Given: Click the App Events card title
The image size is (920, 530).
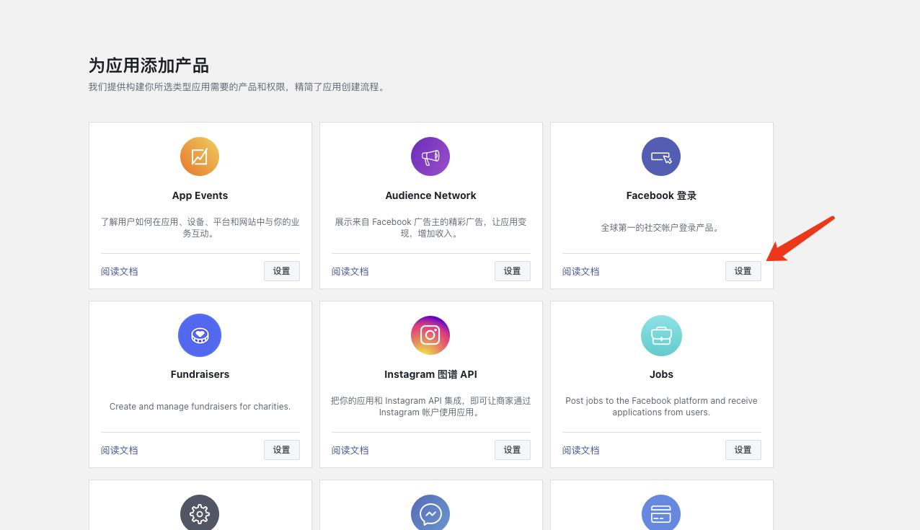Looking at the screenshot, I should click(200, 195).
